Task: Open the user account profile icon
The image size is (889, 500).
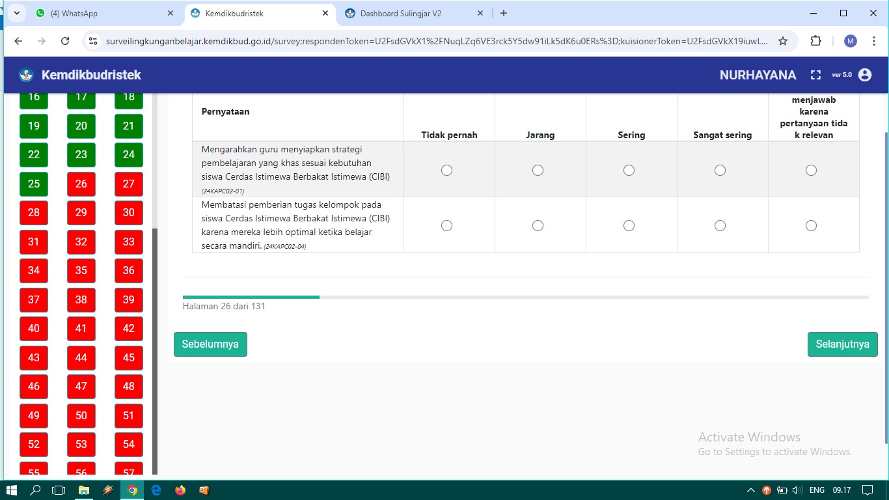Action: [x=865, y=75]
